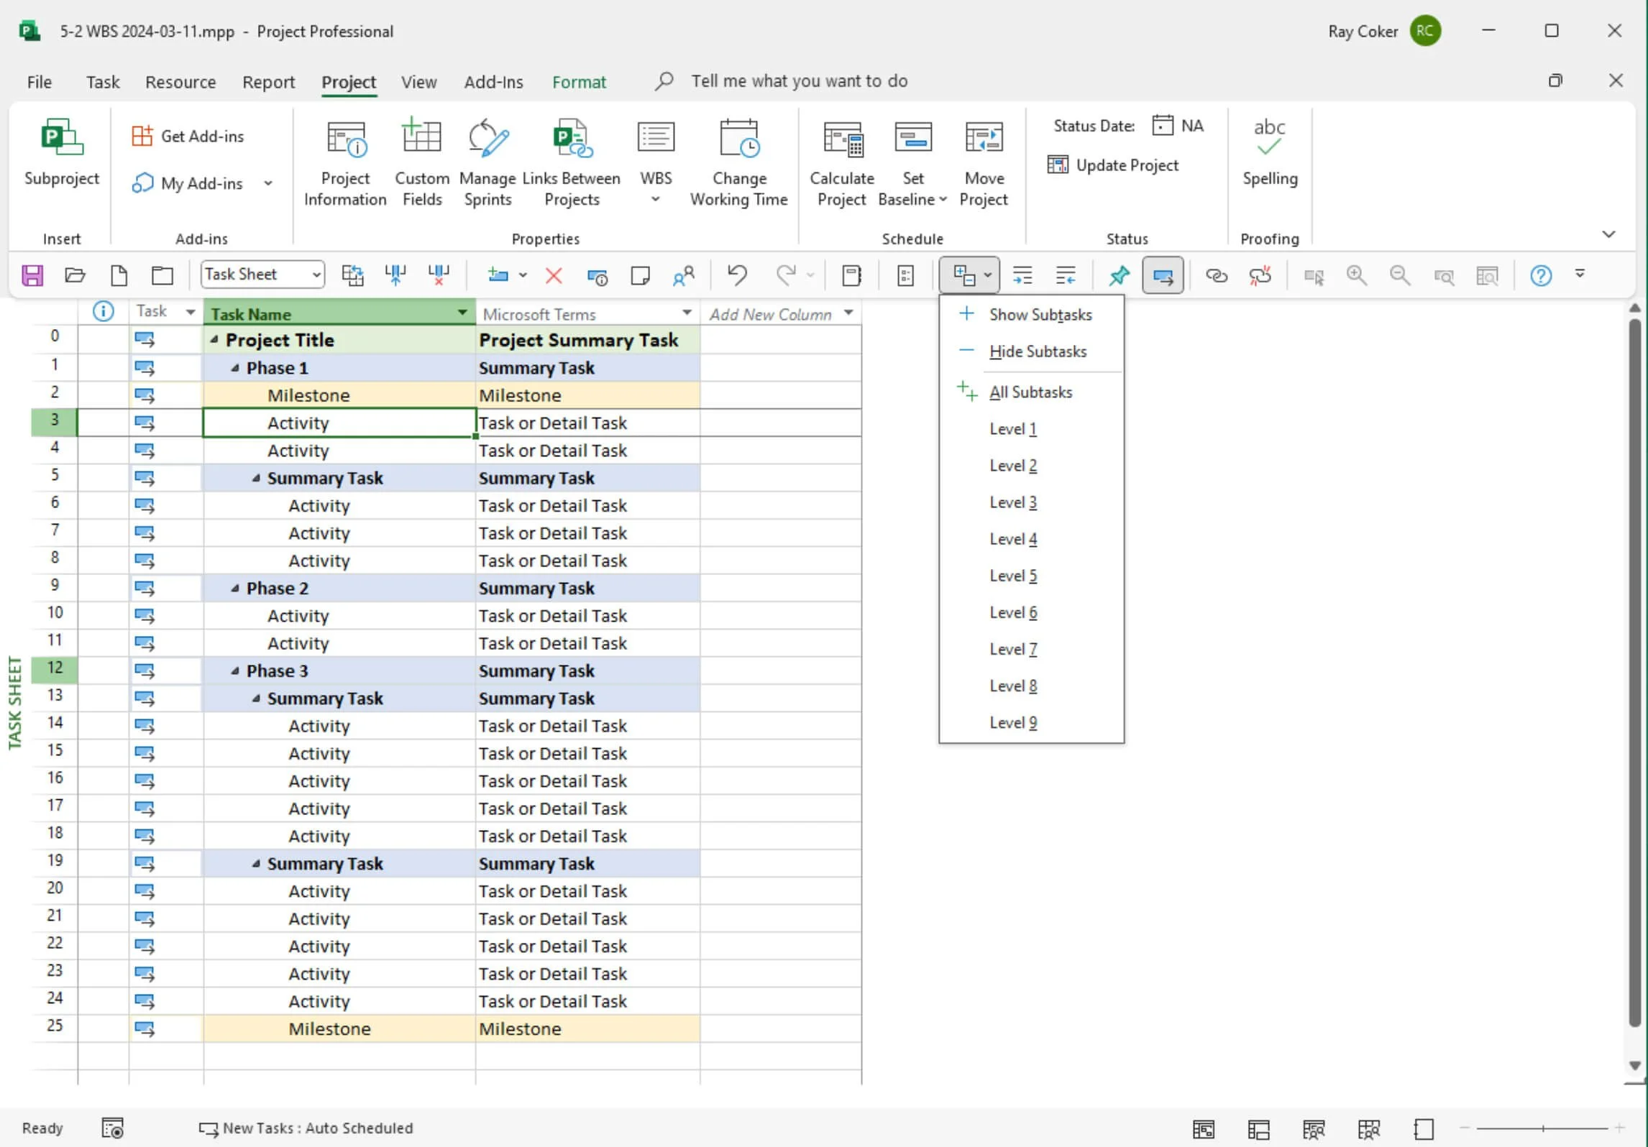Screen dimensions: 1648x1147
Task: Click the Indent Task icon
Action: [1022, 275]
